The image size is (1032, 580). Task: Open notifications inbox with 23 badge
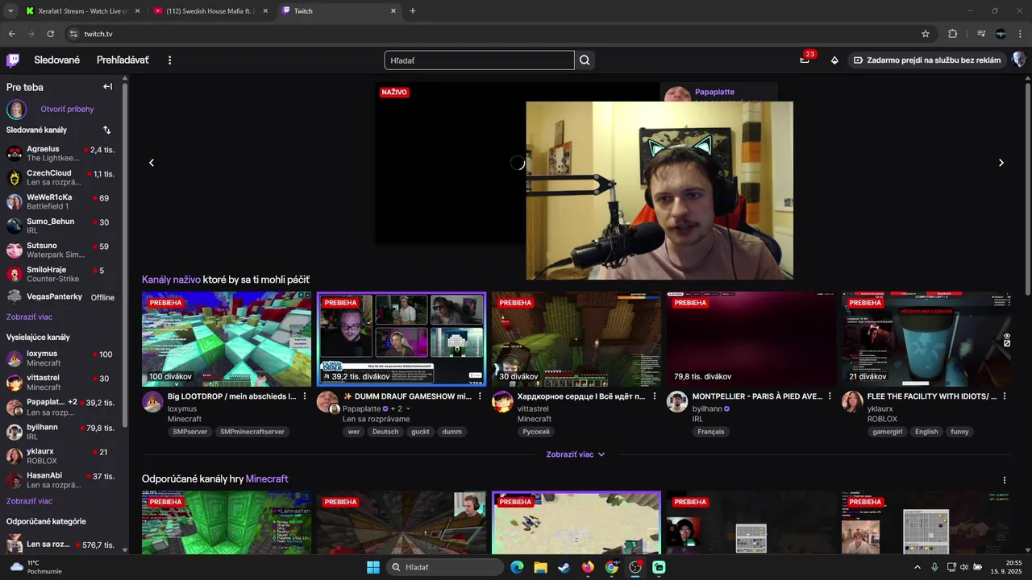805,60
